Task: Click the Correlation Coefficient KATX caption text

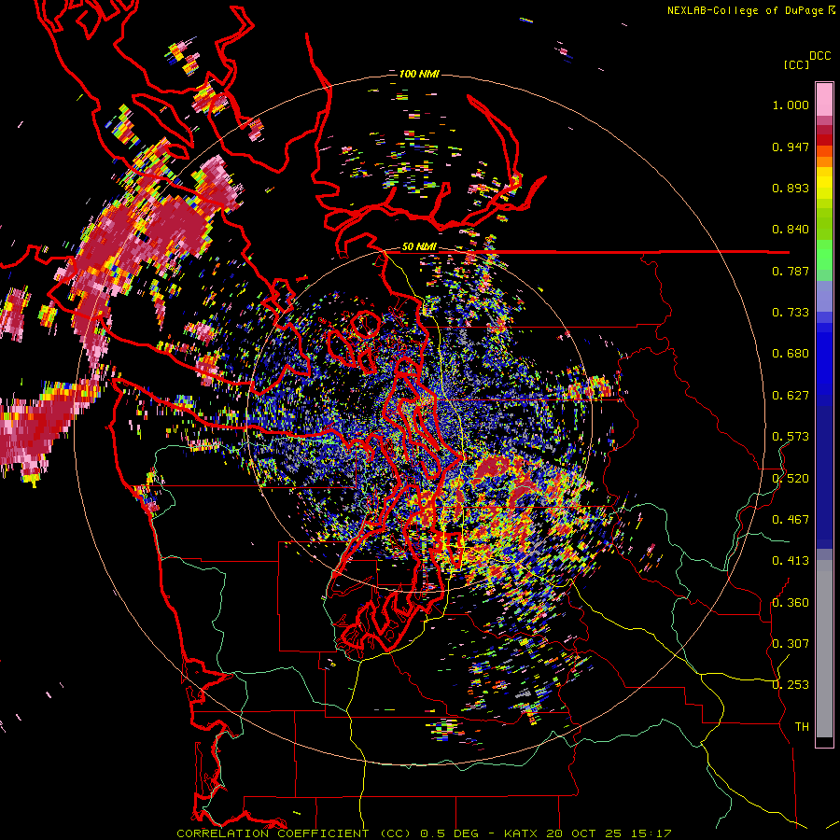Action: pos(424,833)
